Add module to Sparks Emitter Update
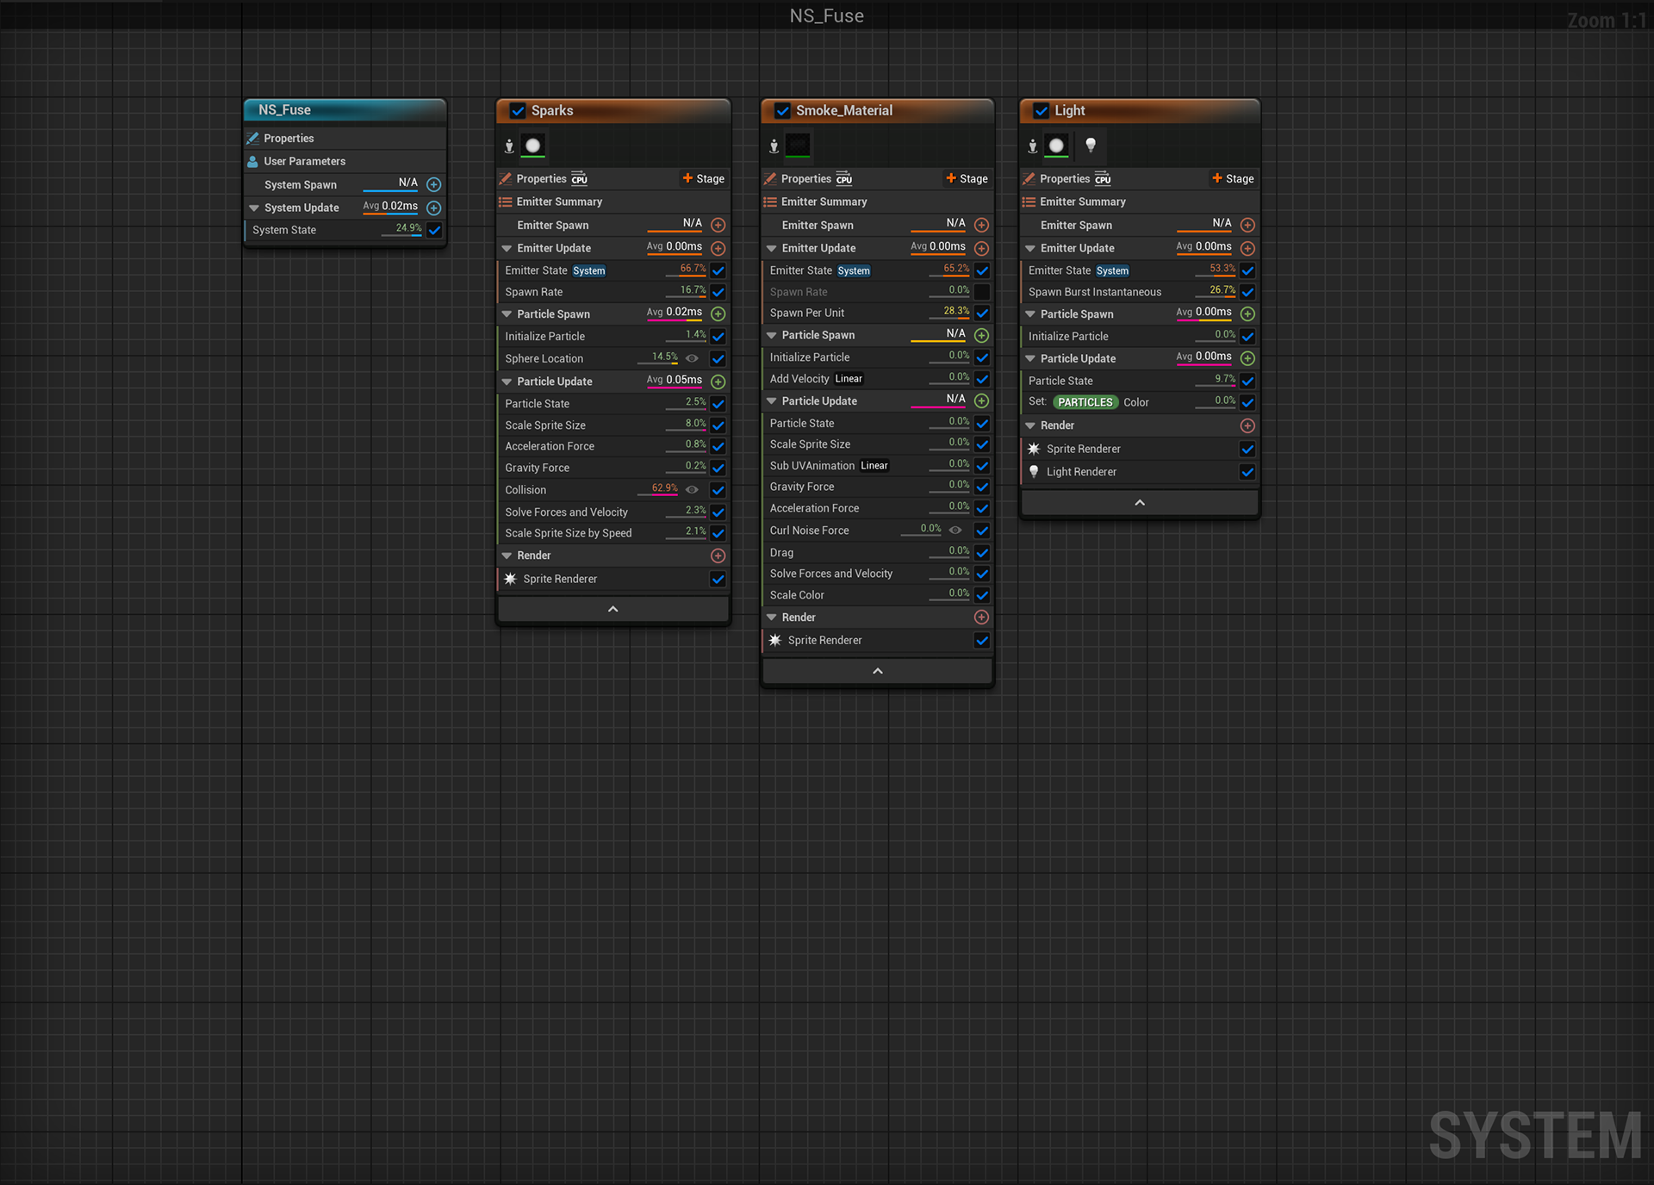The width and height of the screenshot is (1654, 1185). [x=718, y=248]
